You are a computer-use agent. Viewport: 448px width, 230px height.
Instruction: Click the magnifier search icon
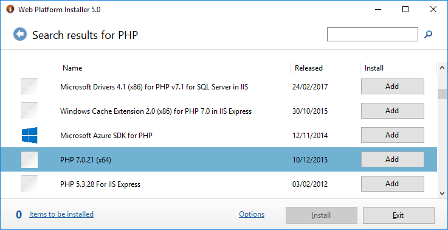click(428, 35)
